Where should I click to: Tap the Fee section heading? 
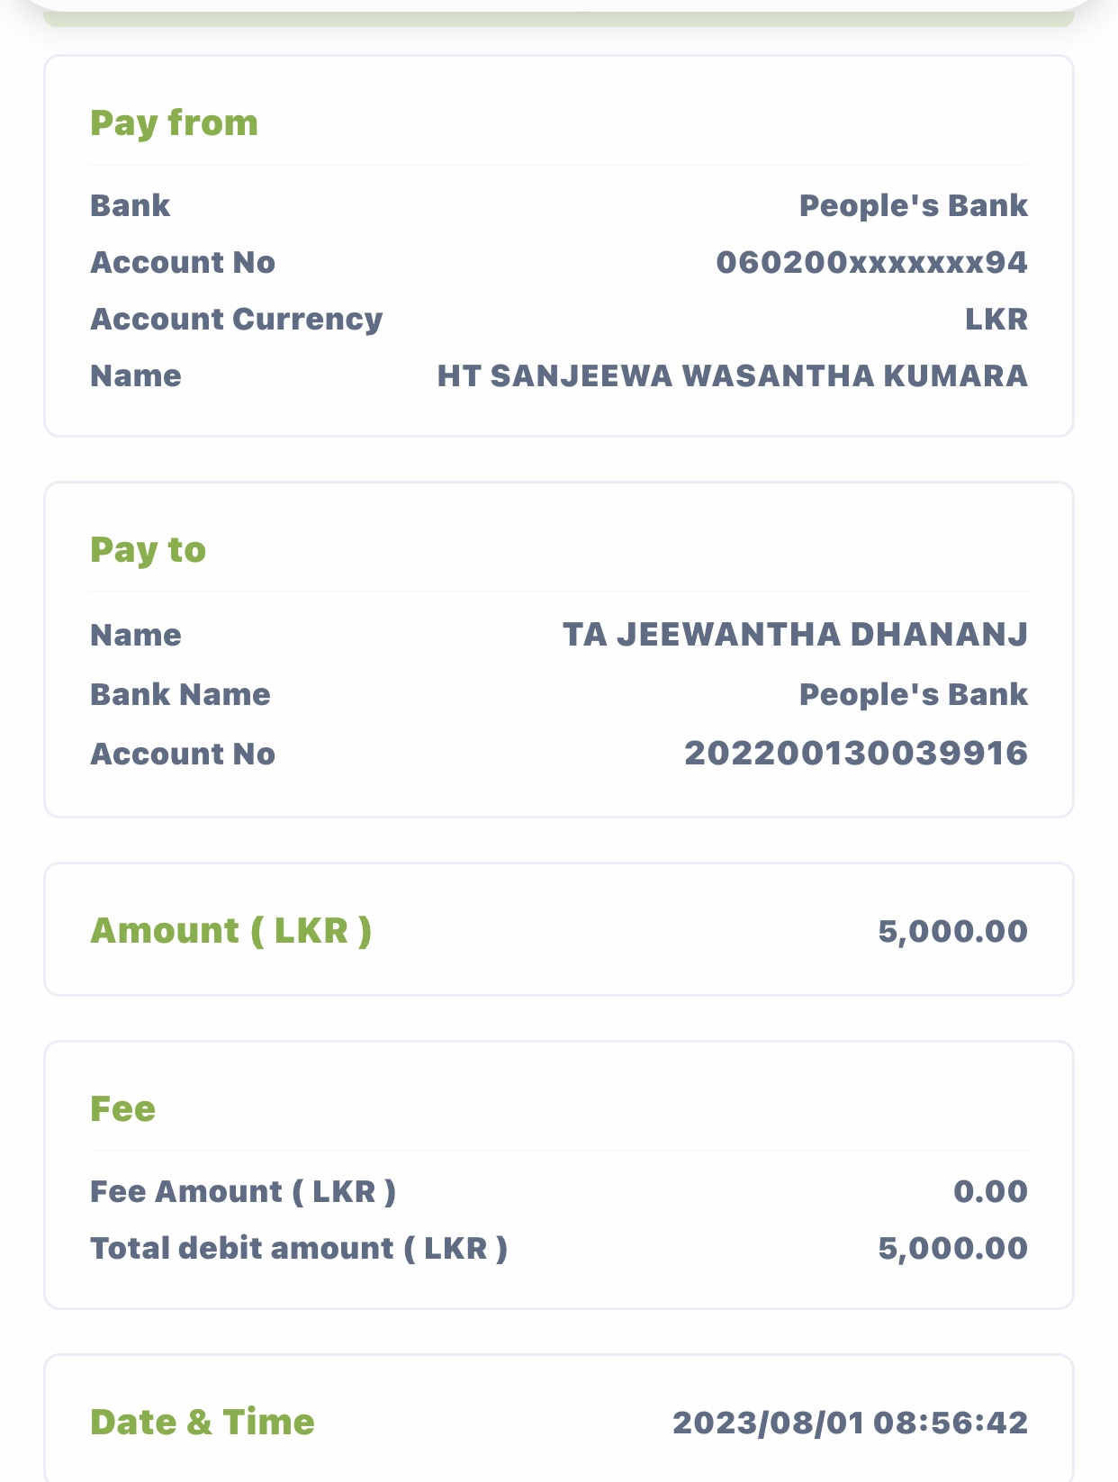point(122,1109)
